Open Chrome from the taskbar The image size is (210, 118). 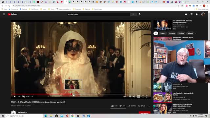[73, 116]
